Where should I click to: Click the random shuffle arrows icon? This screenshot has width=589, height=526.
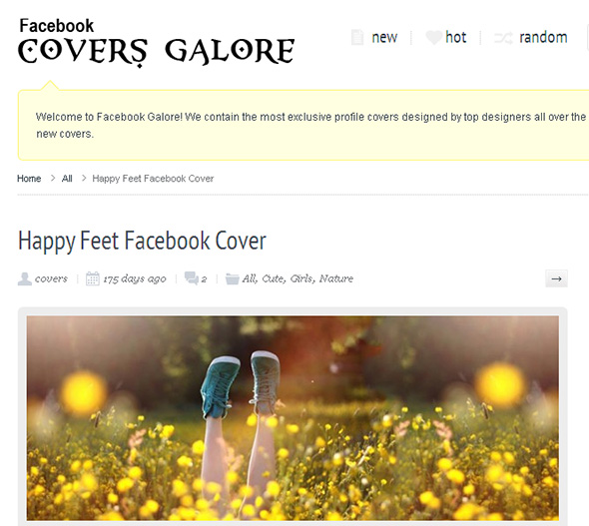[x=503, y=38]
